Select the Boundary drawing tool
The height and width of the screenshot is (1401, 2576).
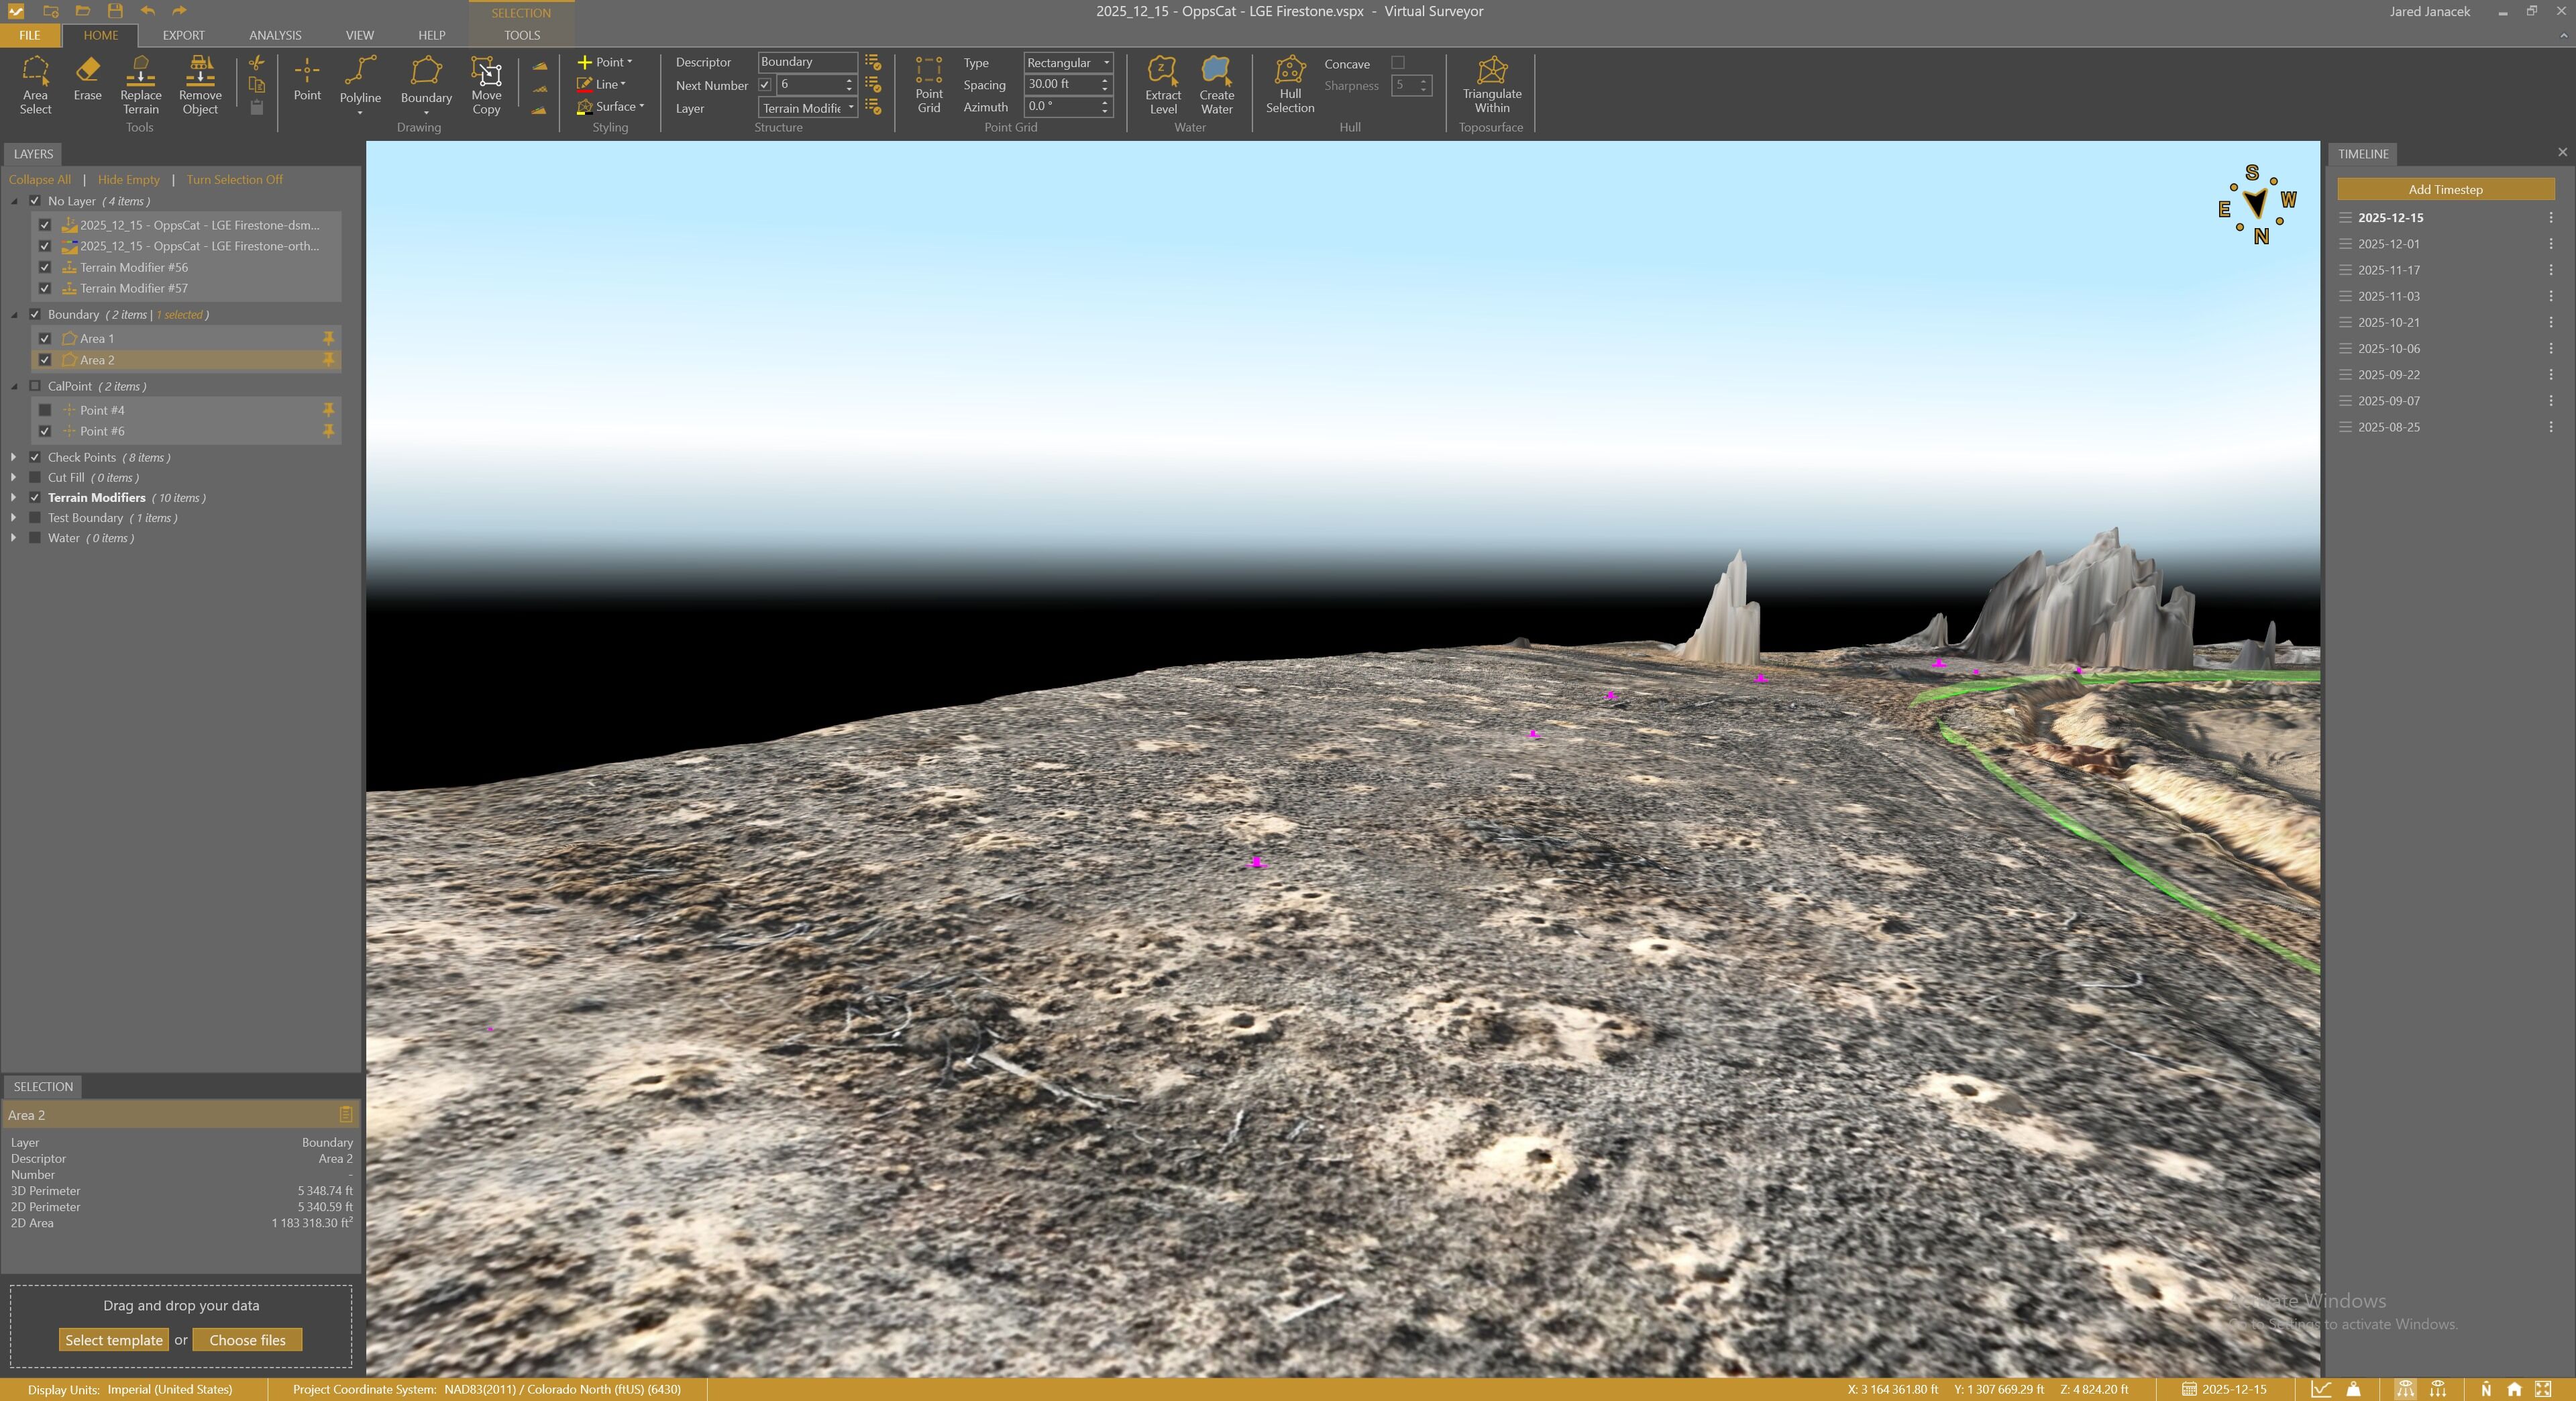tap(426, 85)
